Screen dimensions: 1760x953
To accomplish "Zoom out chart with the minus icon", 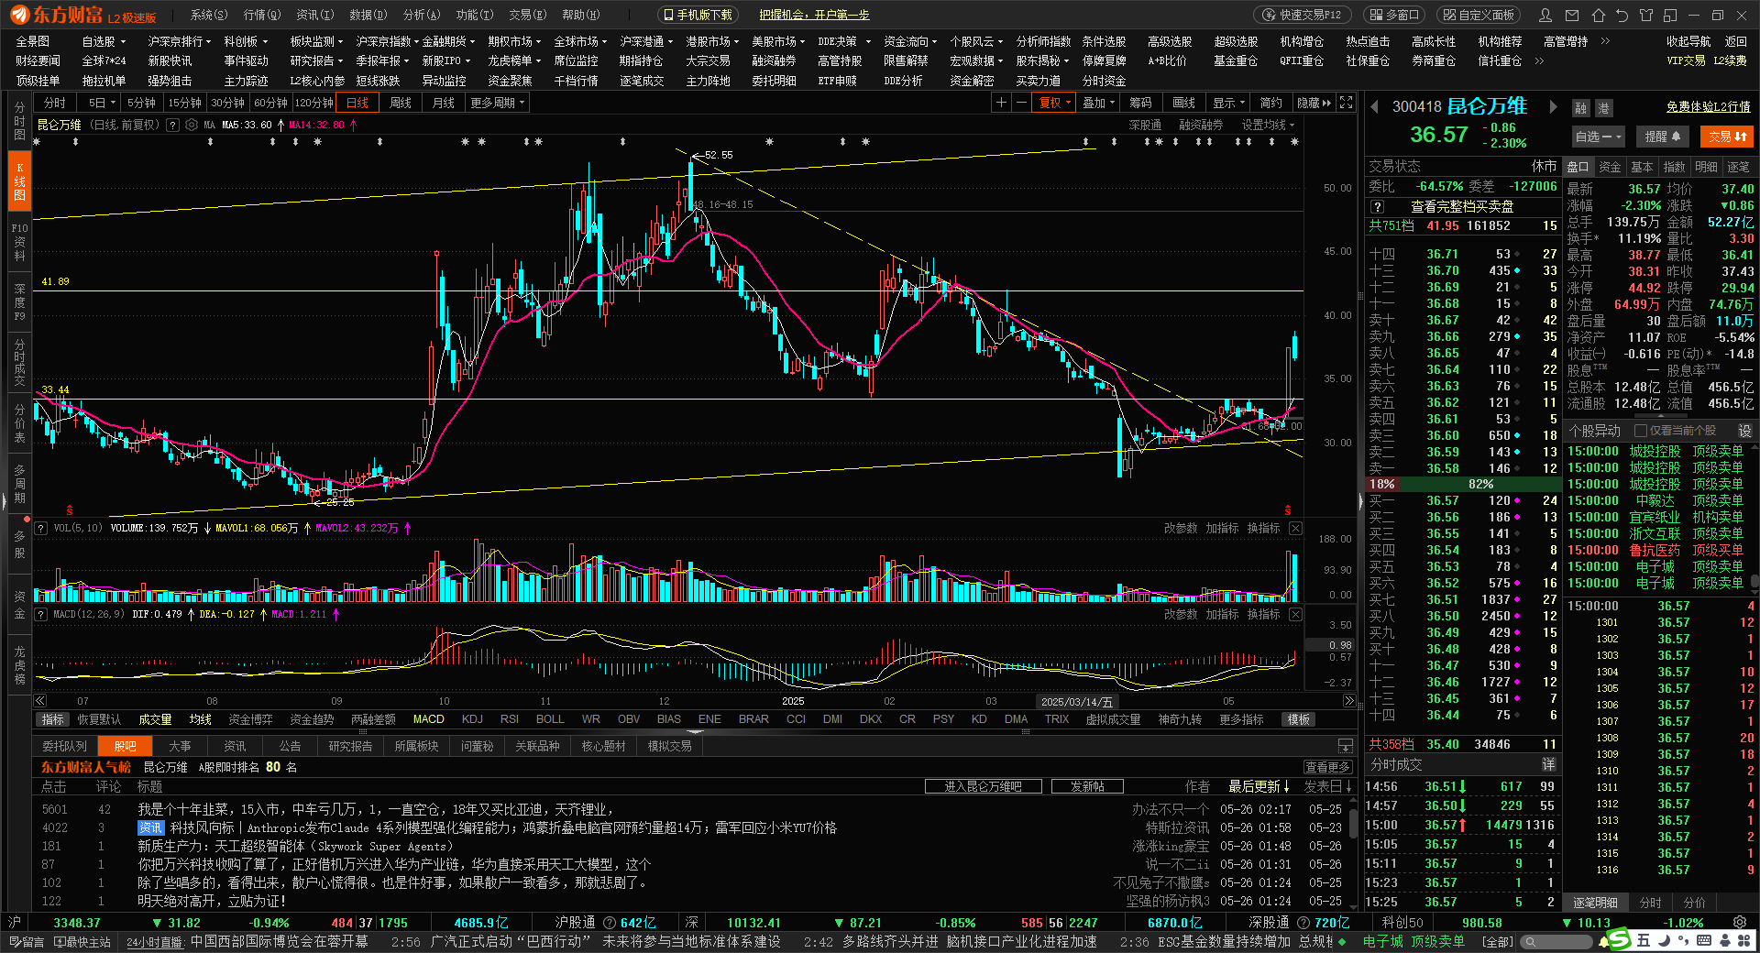I will [x=1021, y=103].
